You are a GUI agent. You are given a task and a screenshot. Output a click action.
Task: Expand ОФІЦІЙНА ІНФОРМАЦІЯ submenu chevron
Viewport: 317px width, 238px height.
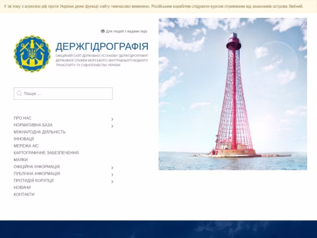click(x=112, y=168)
